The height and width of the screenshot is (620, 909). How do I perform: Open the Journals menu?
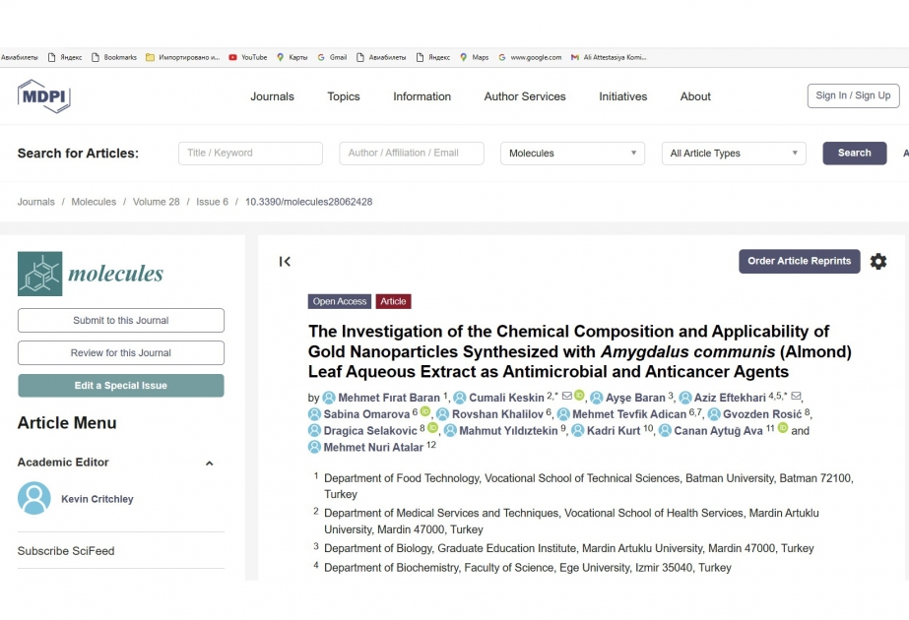[x=273, y=96]
